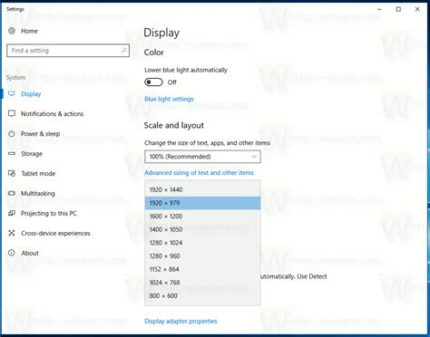Minimize the Settings window
The width and height of the screenshot is (430, 337).
pyautogui.click(x=379, y=9)
